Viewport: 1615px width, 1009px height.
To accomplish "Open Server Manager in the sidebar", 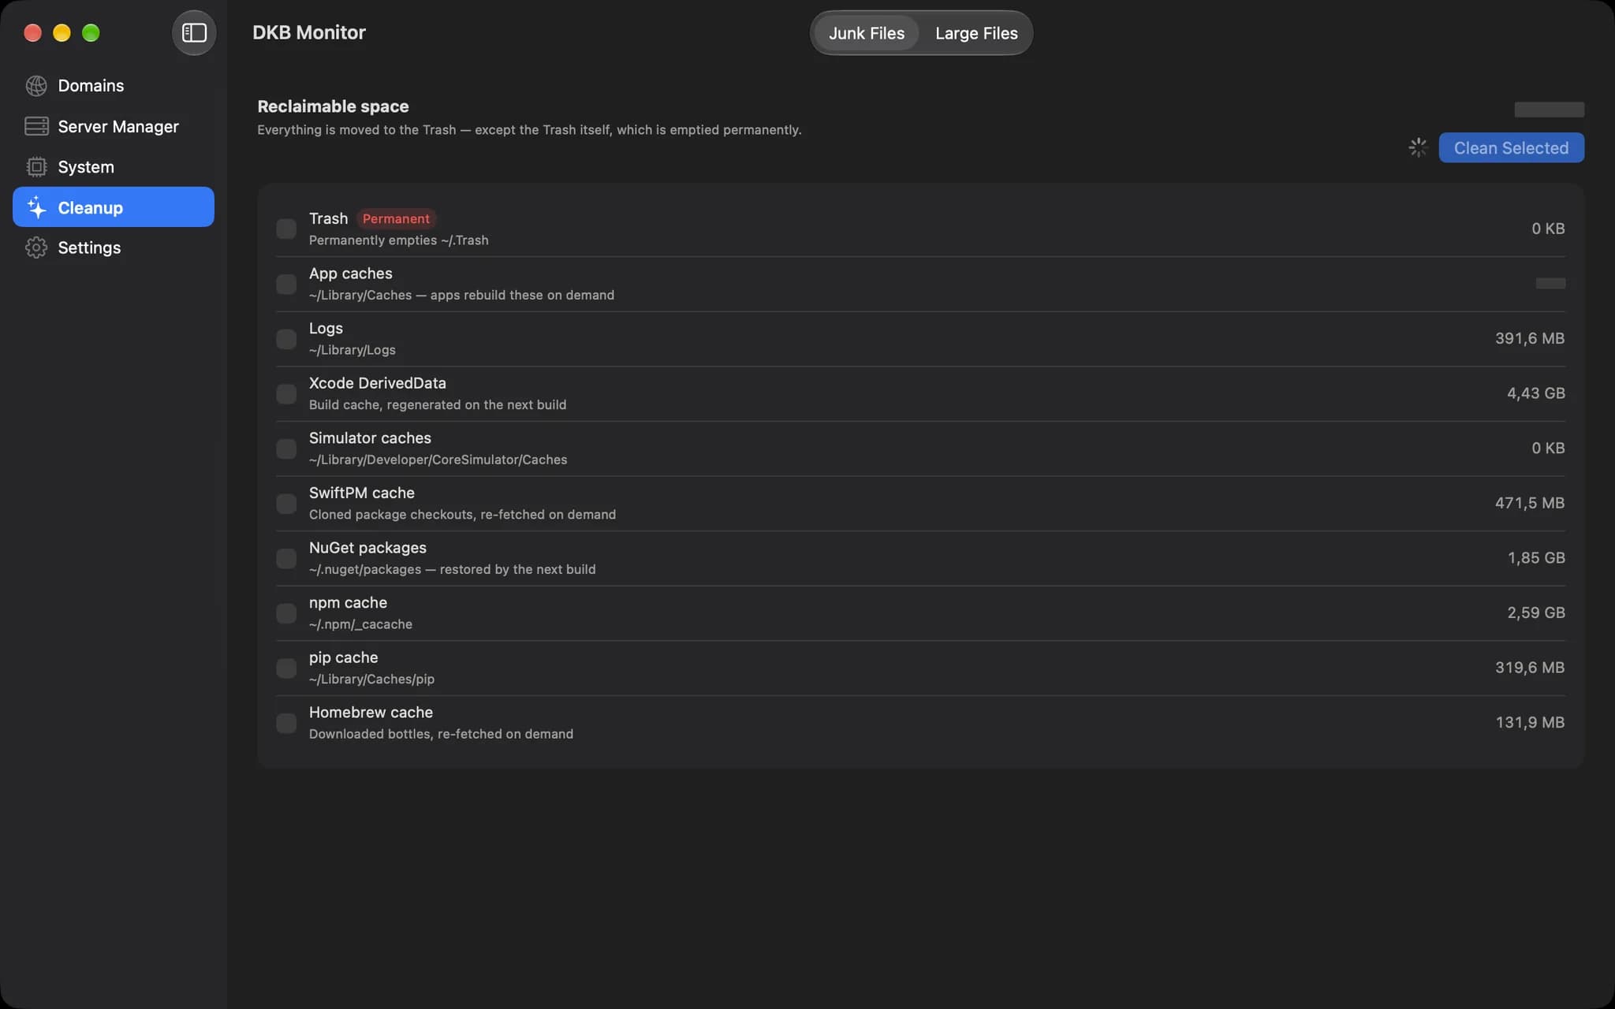I will click(114, 126).
